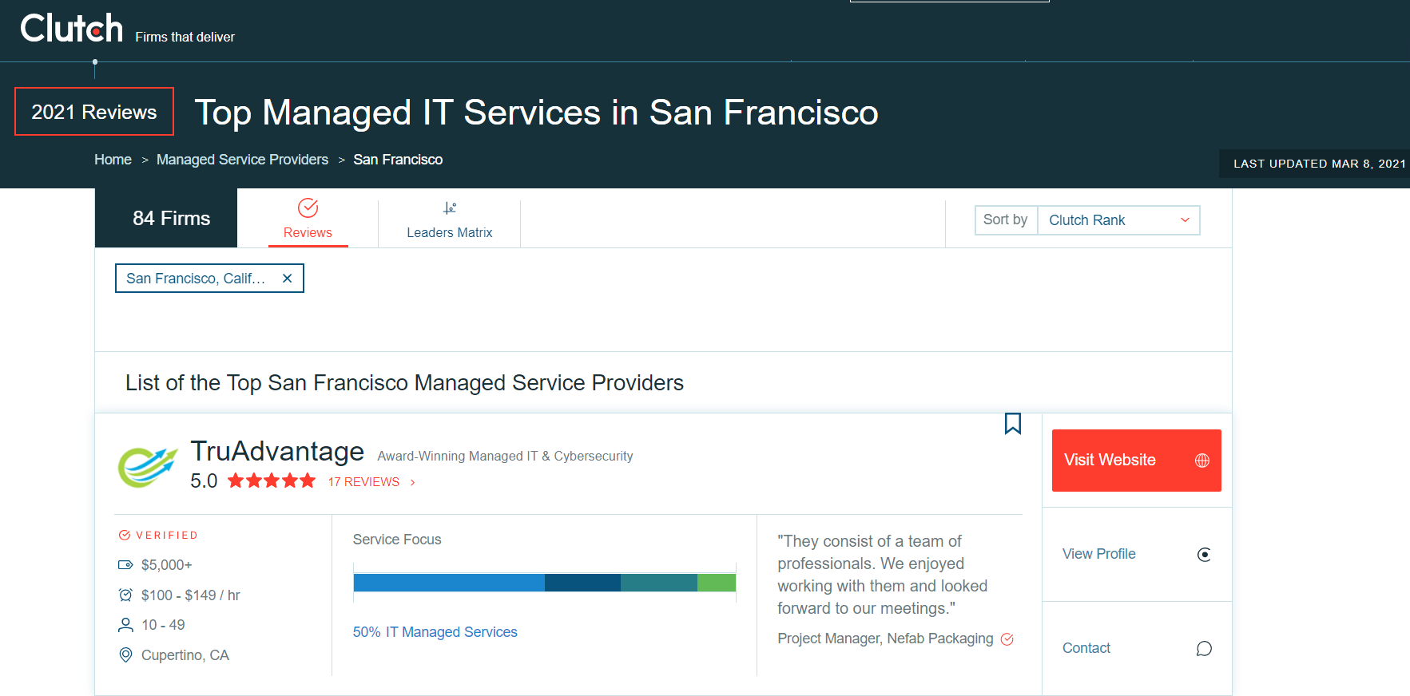Go to Home breadcrumb link
1410x696 pixels.
113,160
